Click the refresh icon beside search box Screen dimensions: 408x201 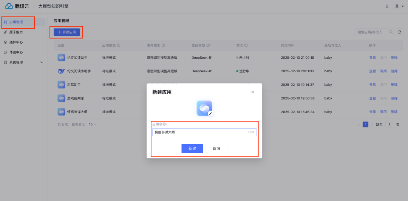click(400, 32)
